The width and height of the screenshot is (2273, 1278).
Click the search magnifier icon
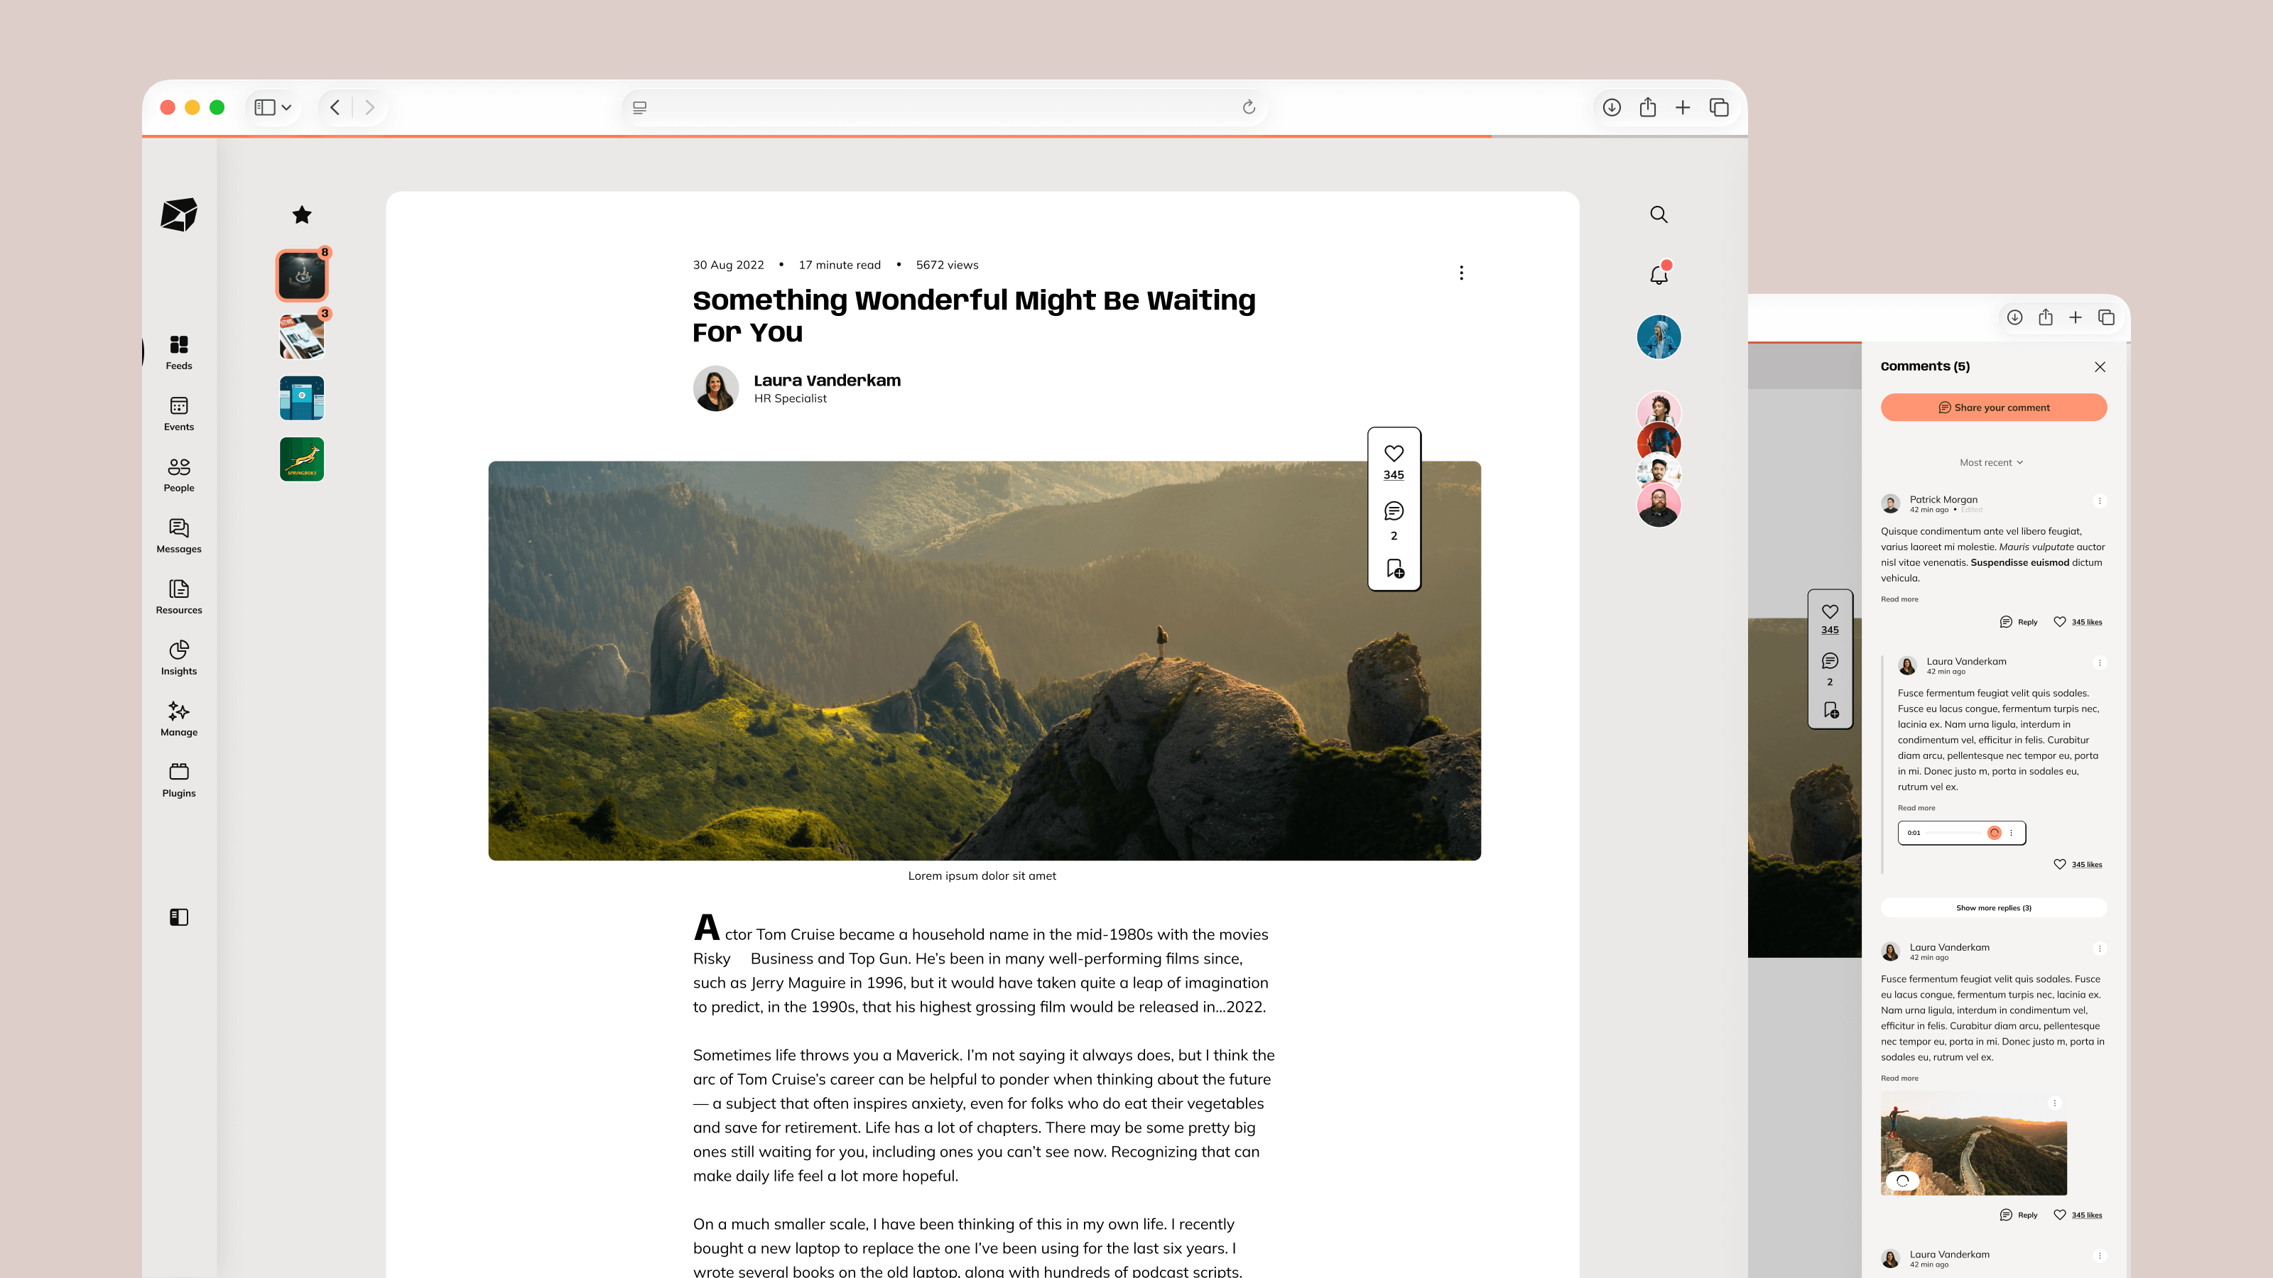point(1659,214)
